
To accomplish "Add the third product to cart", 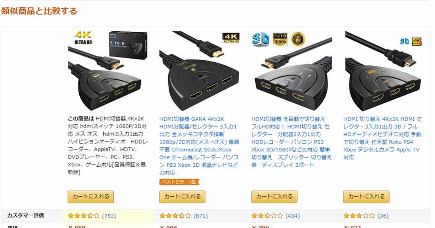I will (x=275, y=197).
